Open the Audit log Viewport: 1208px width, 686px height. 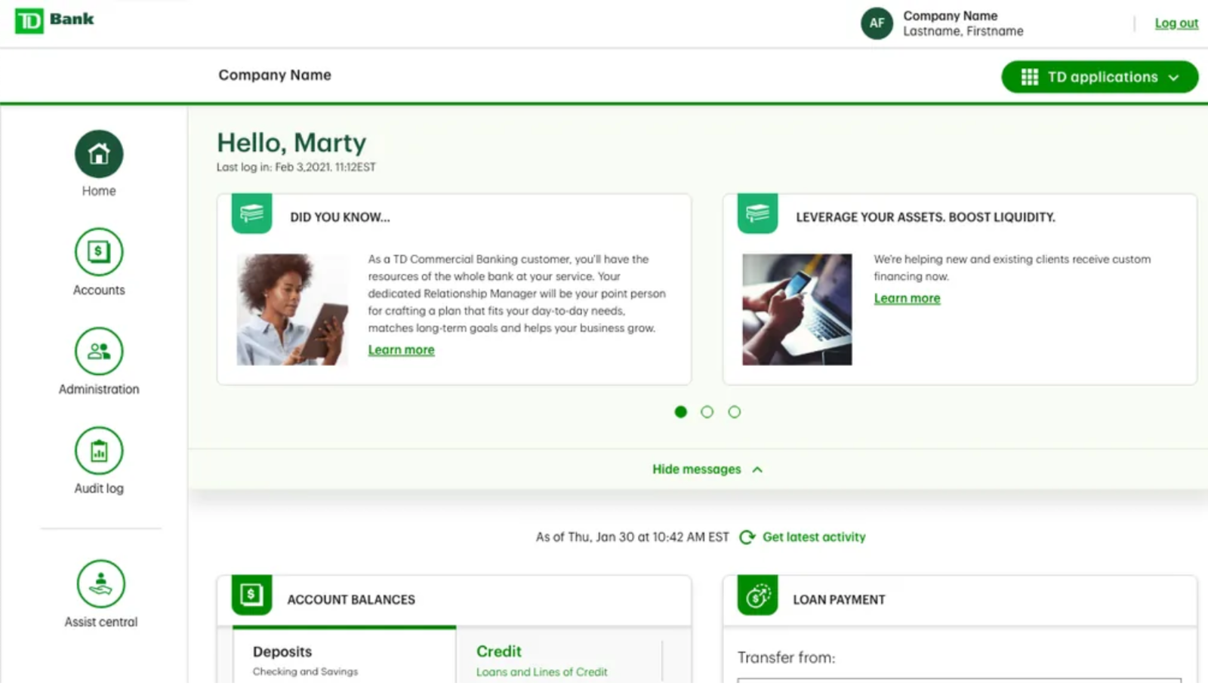click(99, 461)
